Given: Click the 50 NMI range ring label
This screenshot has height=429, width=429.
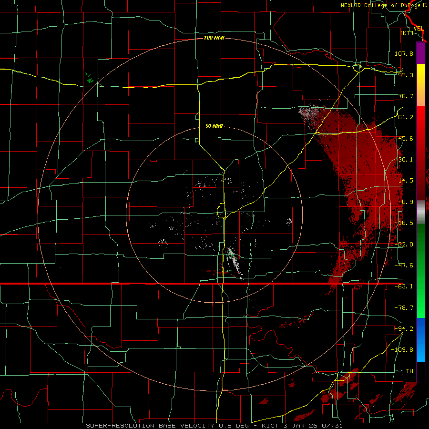Looking at the screenshot, I should coord(214,126).
